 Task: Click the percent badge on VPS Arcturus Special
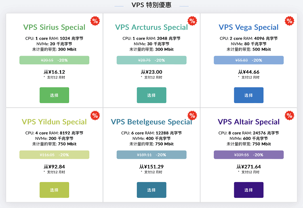[192, 21]
